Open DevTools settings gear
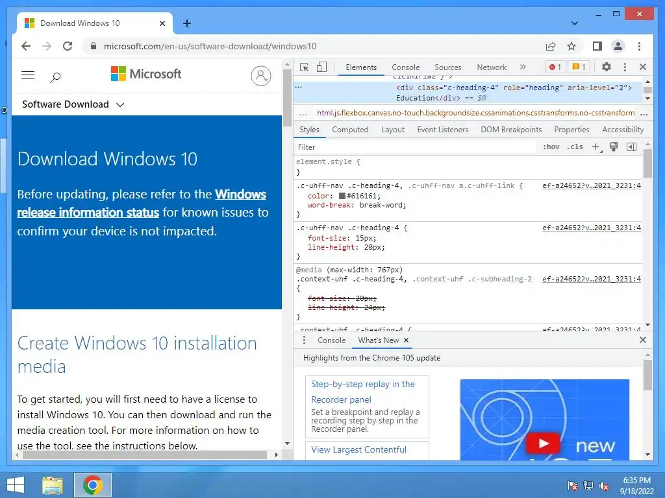The width and height of the screenshot is (665, 498). click(607, 67)
